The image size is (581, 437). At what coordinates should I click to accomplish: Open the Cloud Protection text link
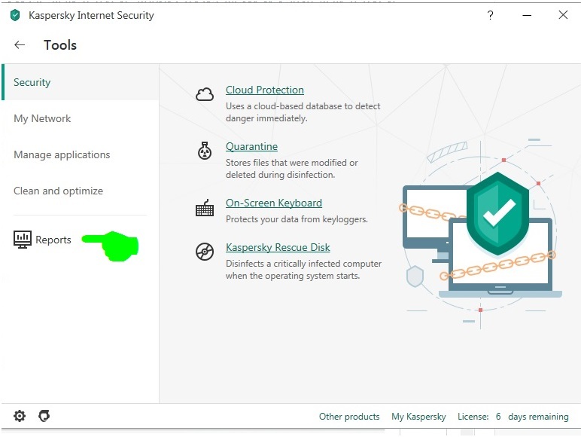tap(265, 90)
